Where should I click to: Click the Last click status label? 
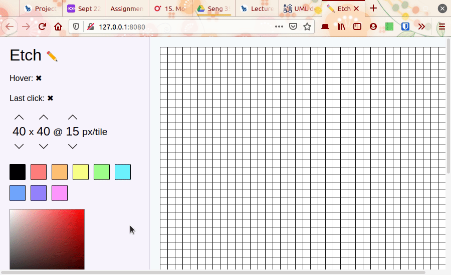pos(27,98)
